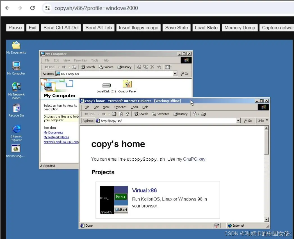Click the Exit emulator button
294x239 pixels.
point(33,28)
